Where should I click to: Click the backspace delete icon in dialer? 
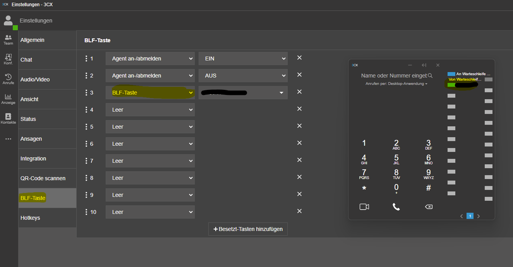[429, 207]
